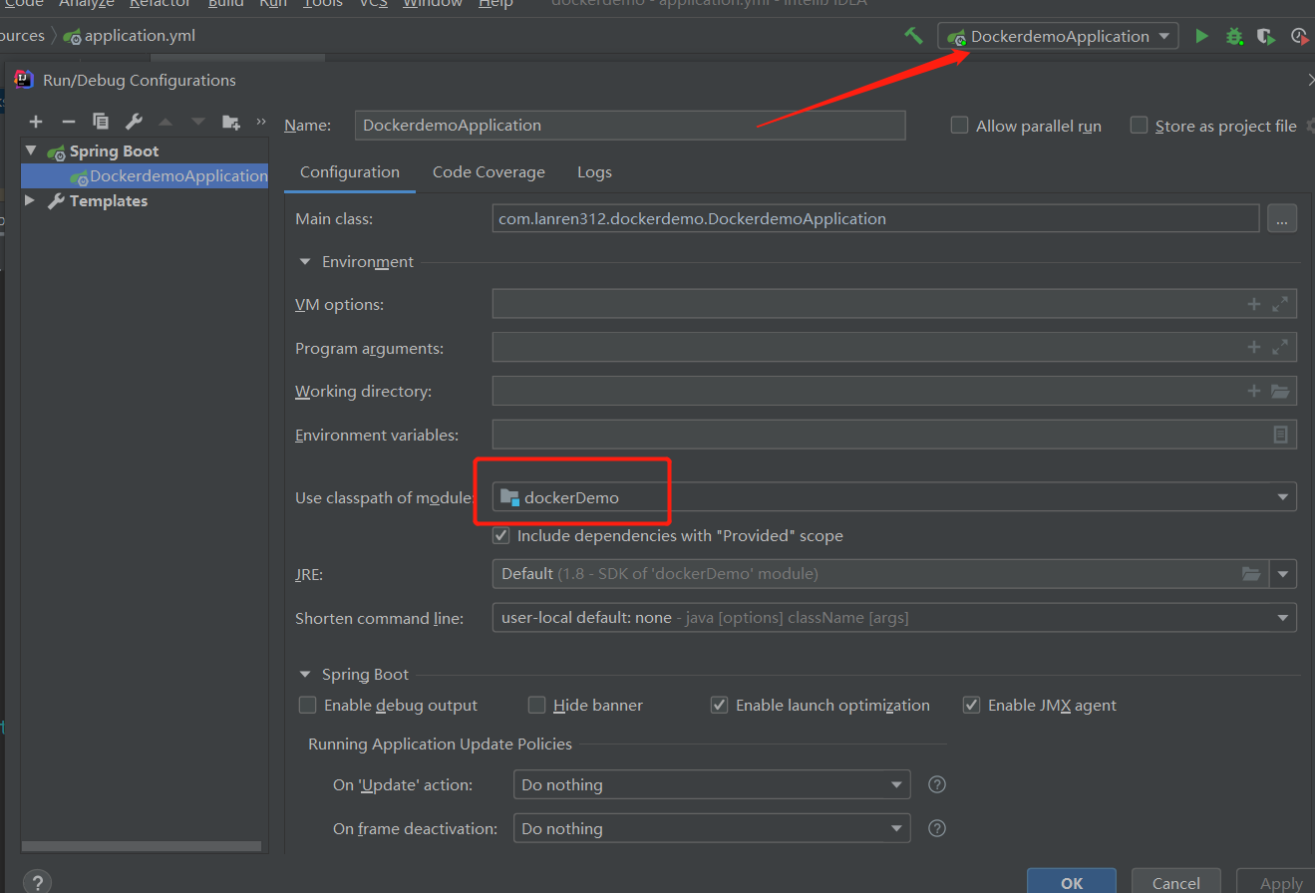Click the Main class input field
Screen dimensions: 1315x893
875,218
